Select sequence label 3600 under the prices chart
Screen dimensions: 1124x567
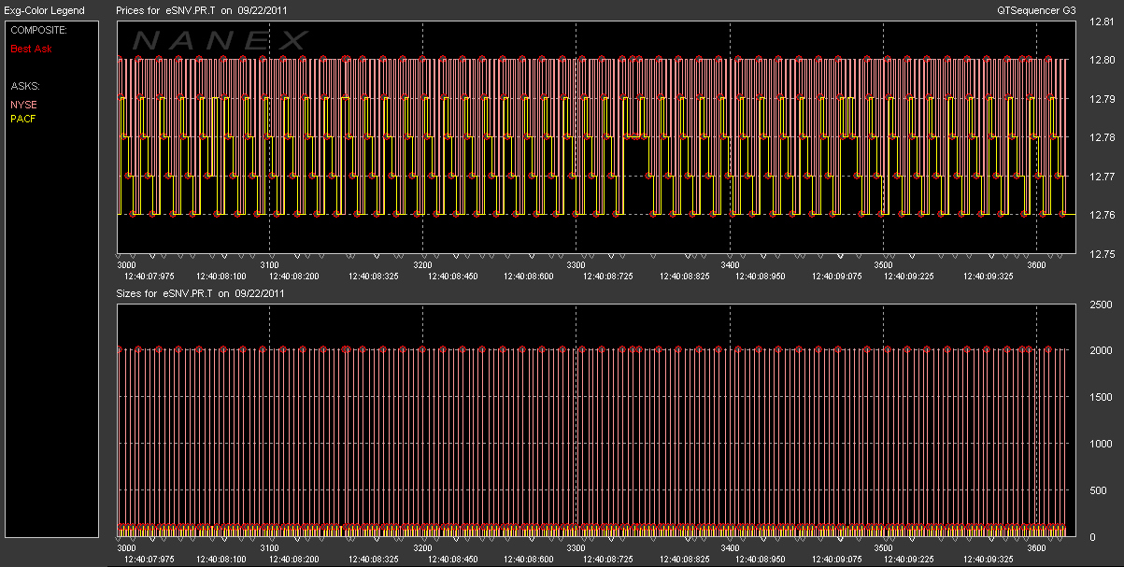tap(1037, 264)
